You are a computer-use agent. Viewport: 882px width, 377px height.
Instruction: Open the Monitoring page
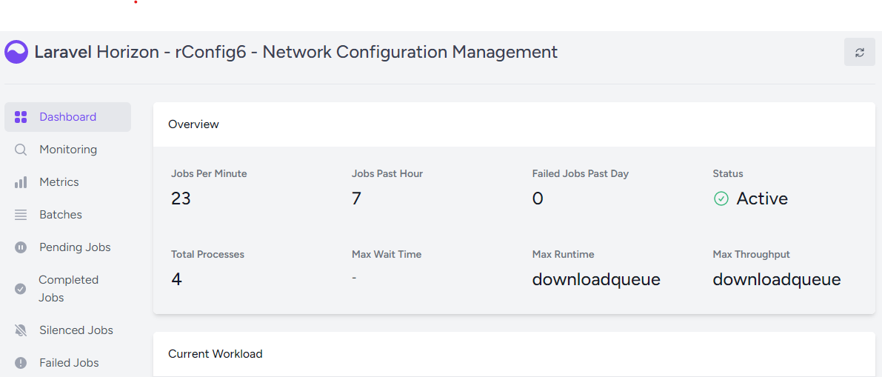[67, 150]
